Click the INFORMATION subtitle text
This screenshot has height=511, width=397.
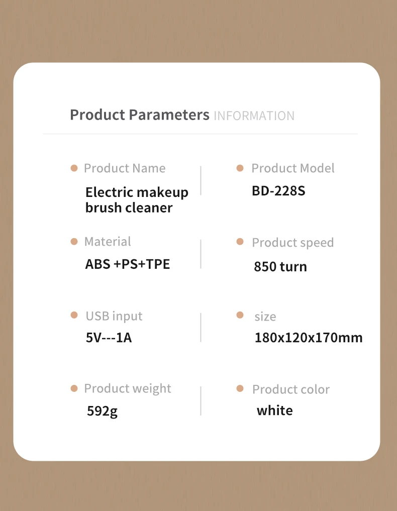tap(254, 116)
